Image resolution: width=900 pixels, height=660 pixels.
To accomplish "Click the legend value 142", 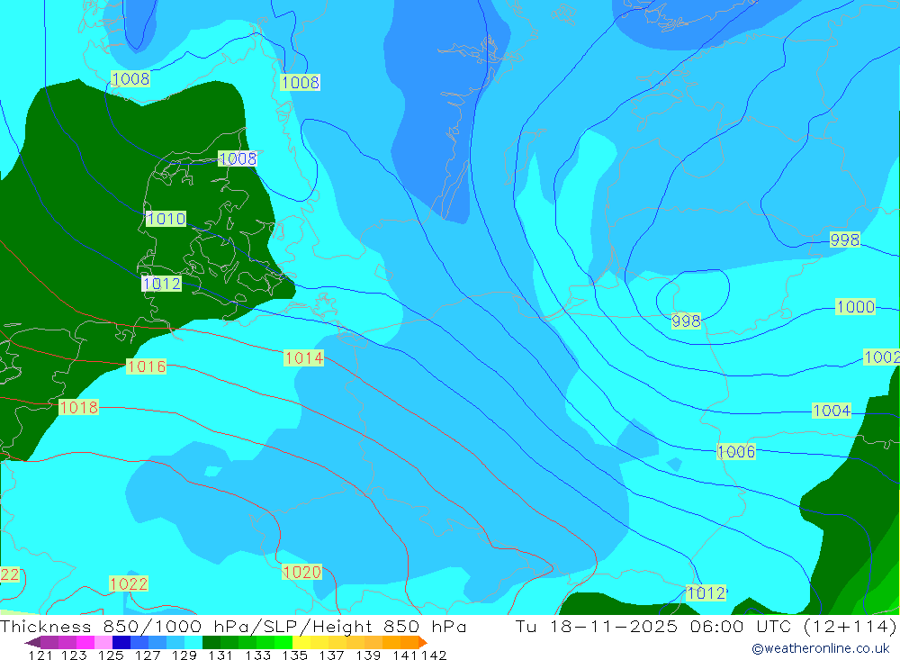I will (434, 655).
